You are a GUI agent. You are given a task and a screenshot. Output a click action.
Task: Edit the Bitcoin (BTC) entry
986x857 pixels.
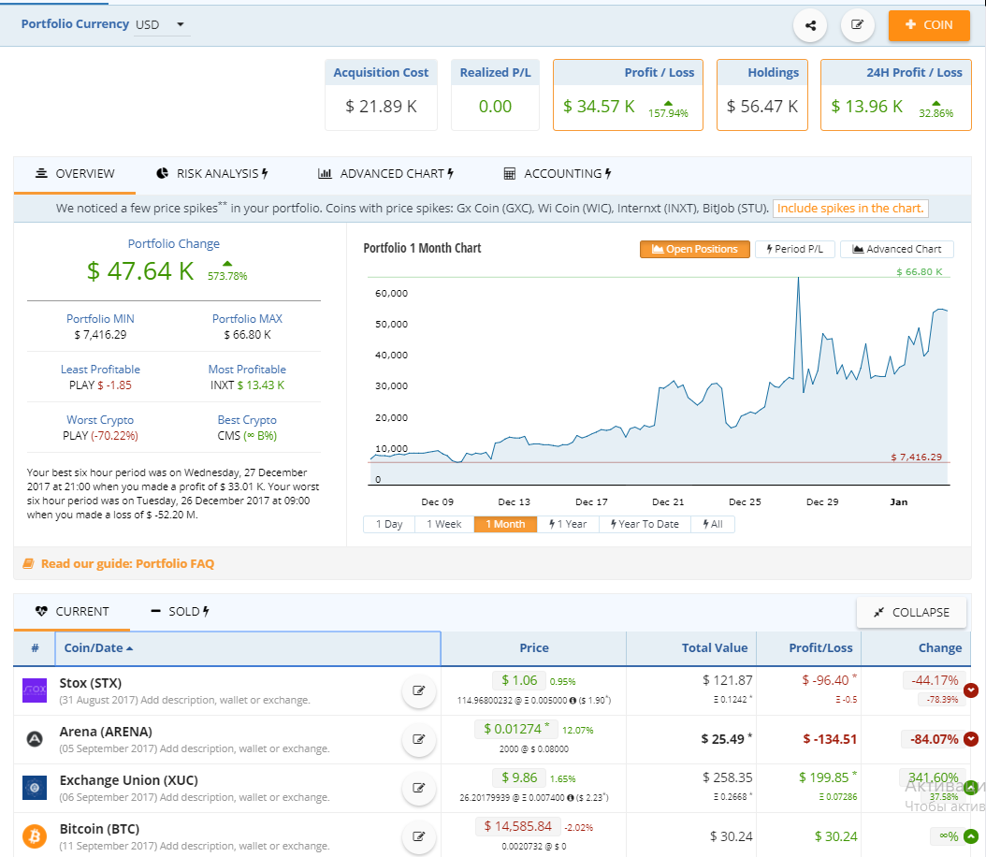418,836
